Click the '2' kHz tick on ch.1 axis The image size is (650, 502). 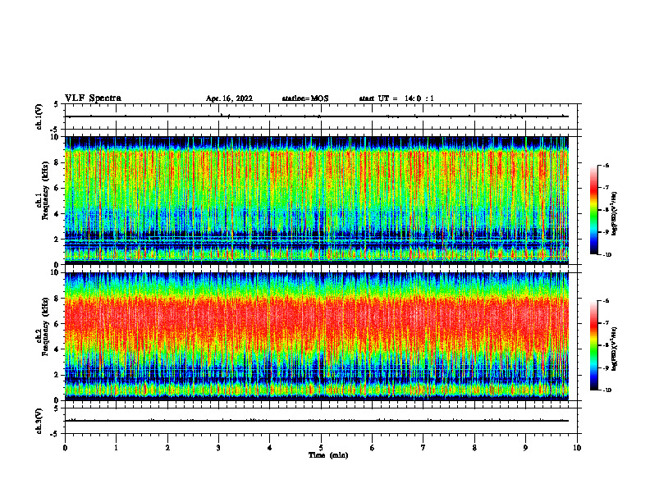pyautogui.click(x=57, y=240)
